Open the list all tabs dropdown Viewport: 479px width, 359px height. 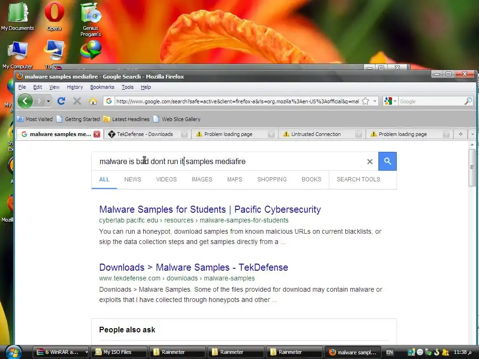coord(472,134)
